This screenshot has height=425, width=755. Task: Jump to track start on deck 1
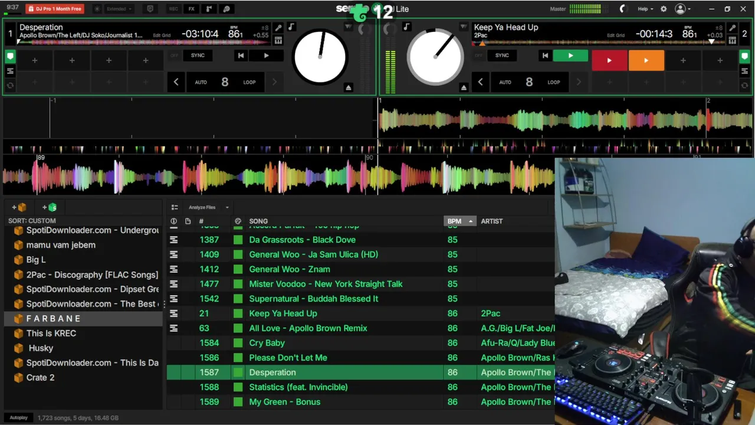[241, 55]
